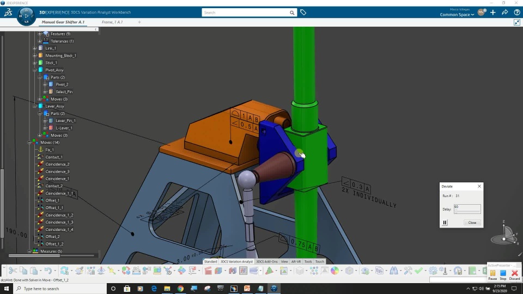Click the 3DS logo icon
523x294 pixels.
[8, 13]
